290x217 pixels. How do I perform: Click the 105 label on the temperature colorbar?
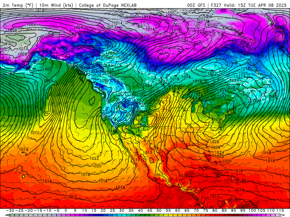click(x=261, y=210)
